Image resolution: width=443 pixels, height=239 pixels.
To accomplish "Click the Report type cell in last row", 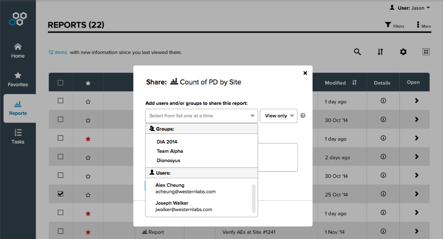I will pos(153,232).
